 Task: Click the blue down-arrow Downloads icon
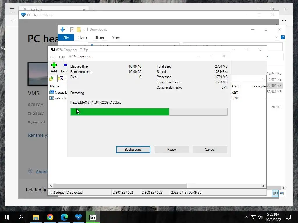click(x=63, y=29)
